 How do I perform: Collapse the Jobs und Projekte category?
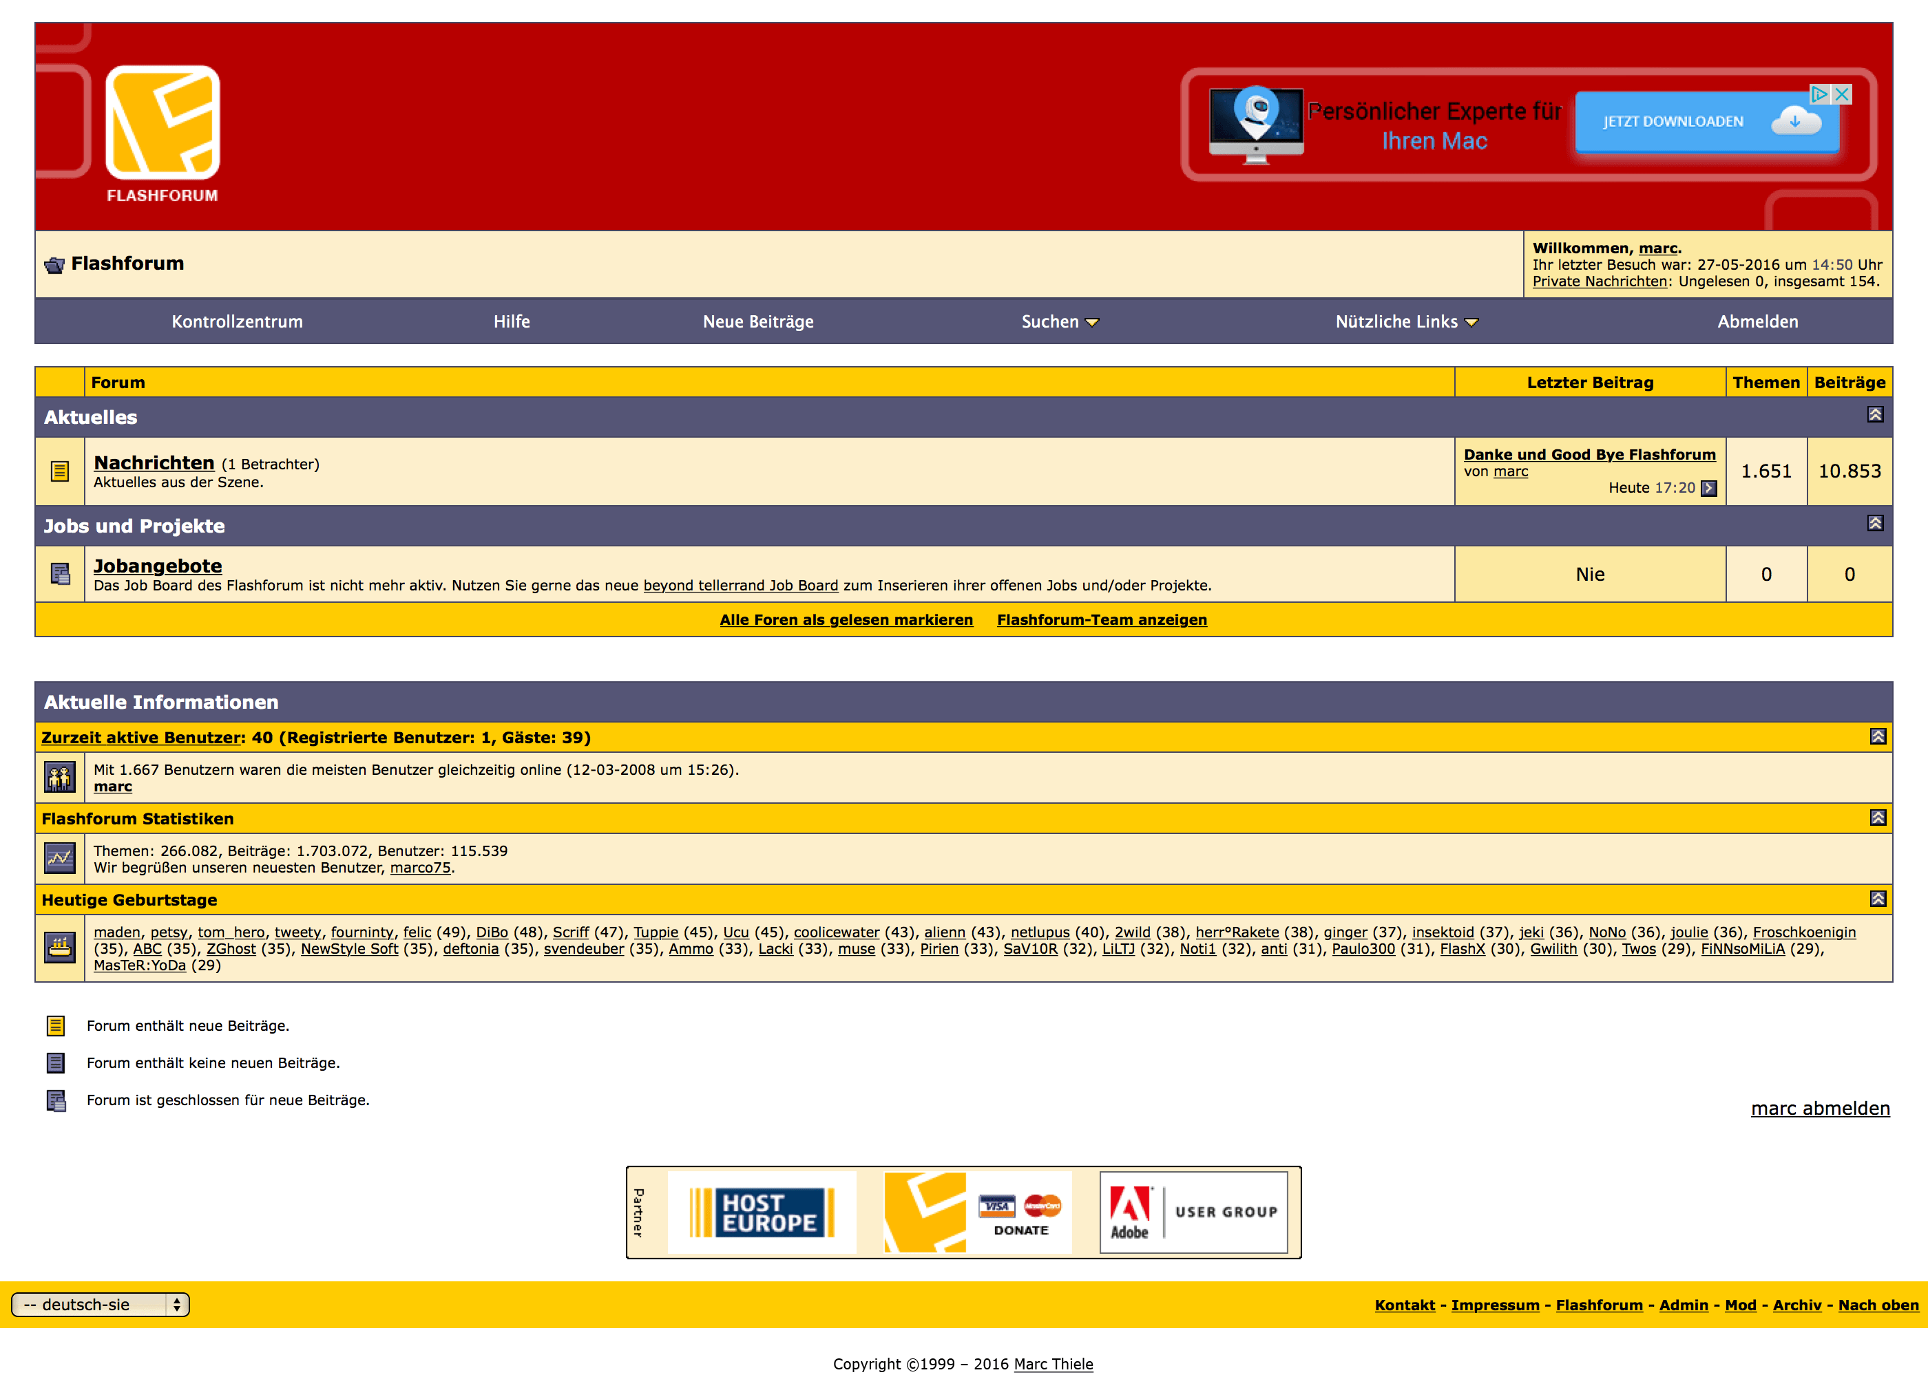[1874, 523]
